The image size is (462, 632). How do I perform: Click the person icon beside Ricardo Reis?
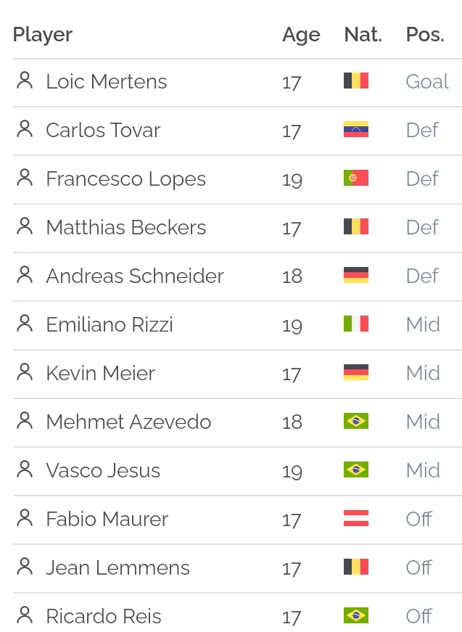pos(25,615)
